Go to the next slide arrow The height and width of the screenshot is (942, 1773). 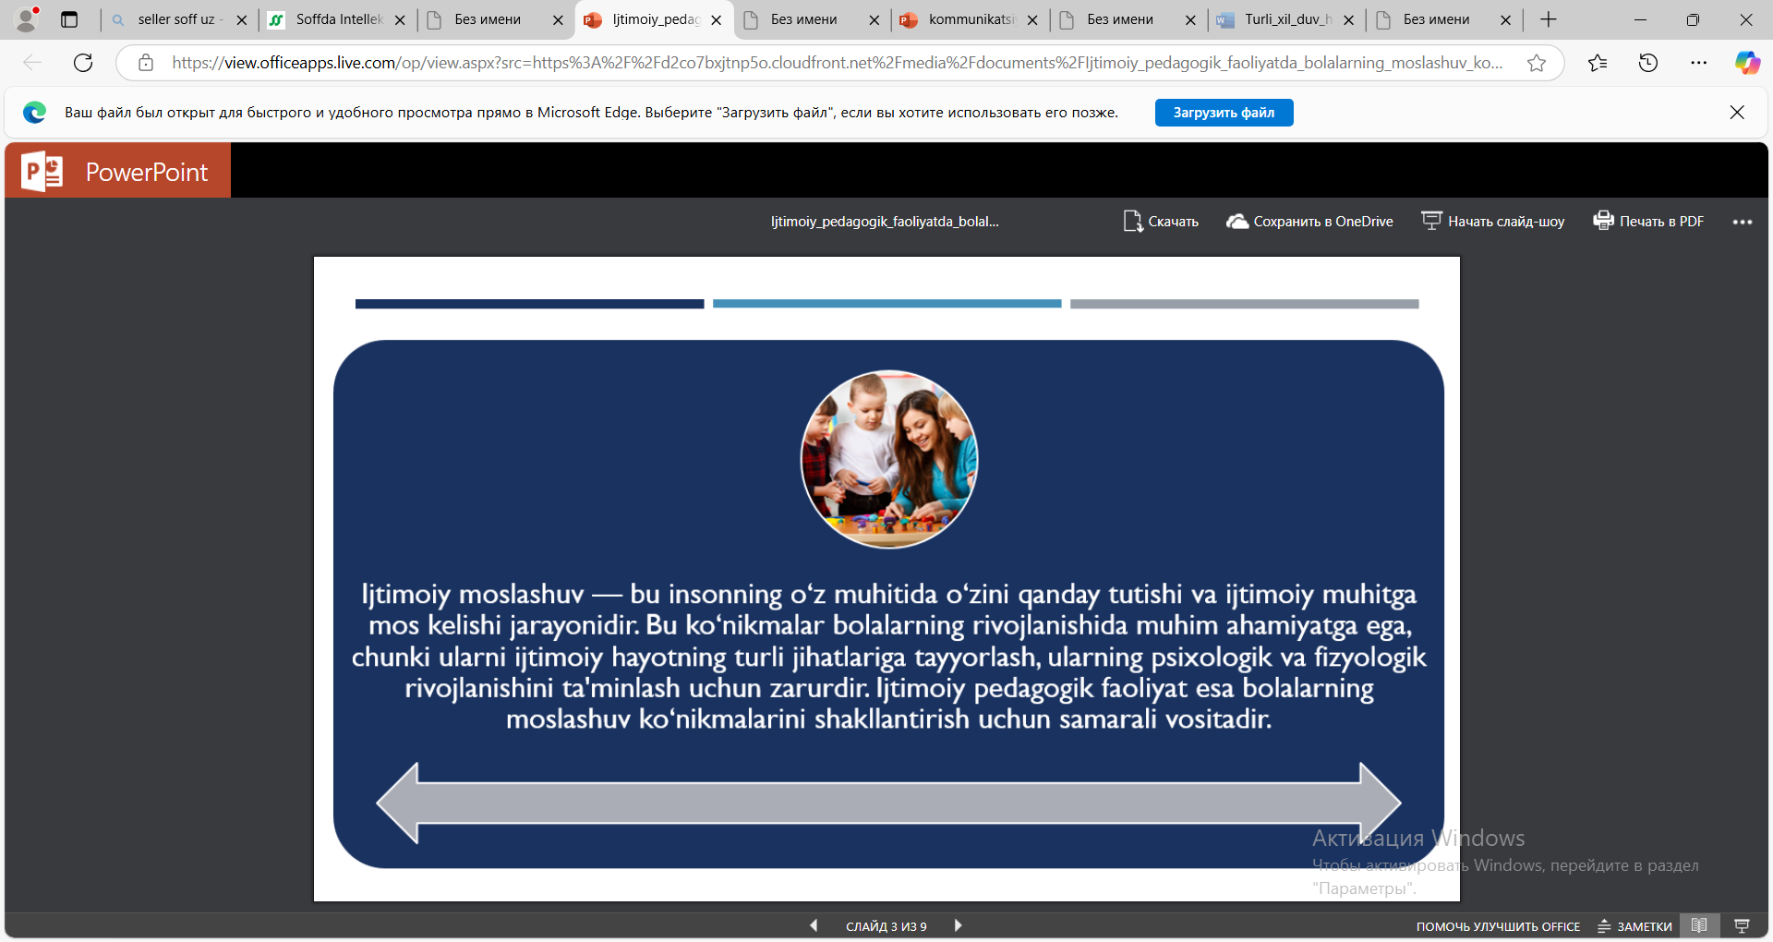coord(958,925)
